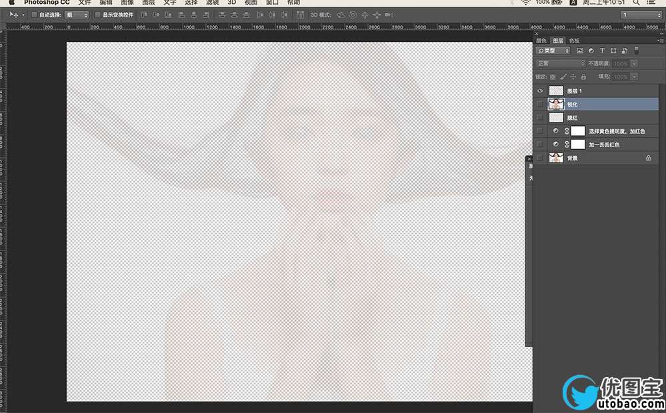Click the lock image pixels brush icon

pos(563,77)
